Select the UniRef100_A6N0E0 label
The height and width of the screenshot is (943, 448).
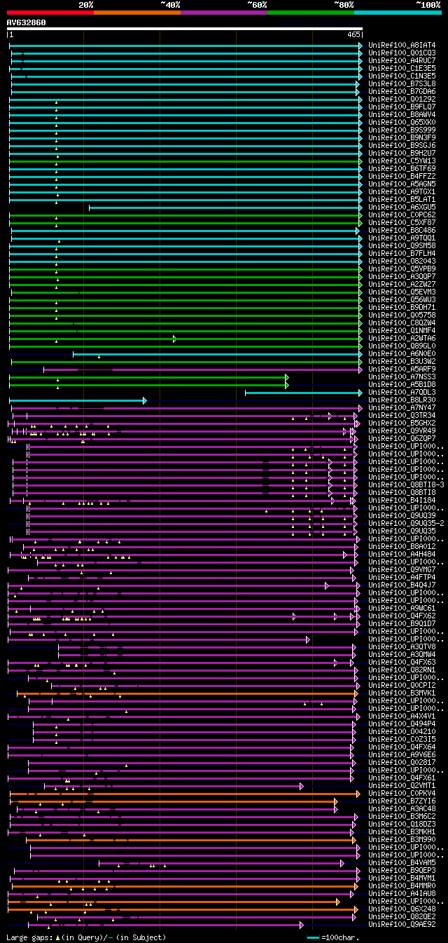point(402,353)
